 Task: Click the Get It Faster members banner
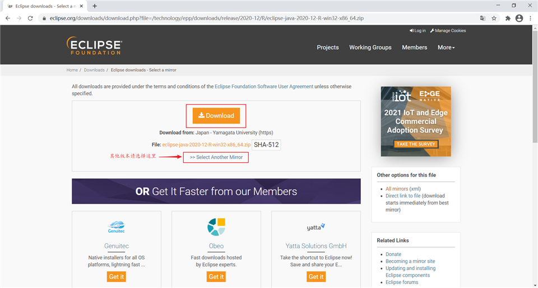pyautogui.click(x=216, y=191)
